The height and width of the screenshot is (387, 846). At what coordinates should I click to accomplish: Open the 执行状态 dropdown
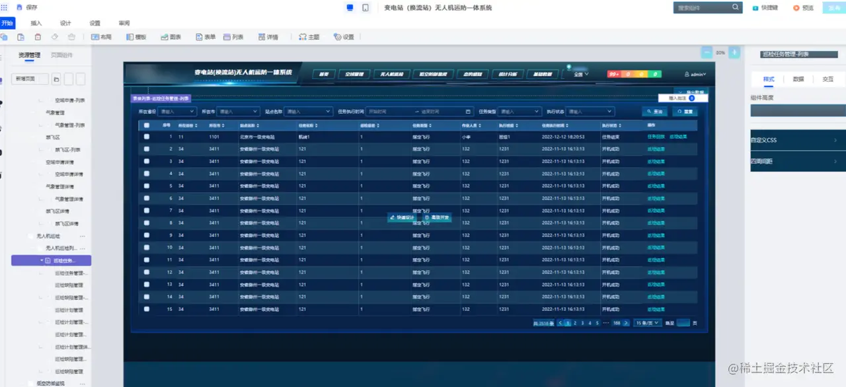click(x=591, y=112)
